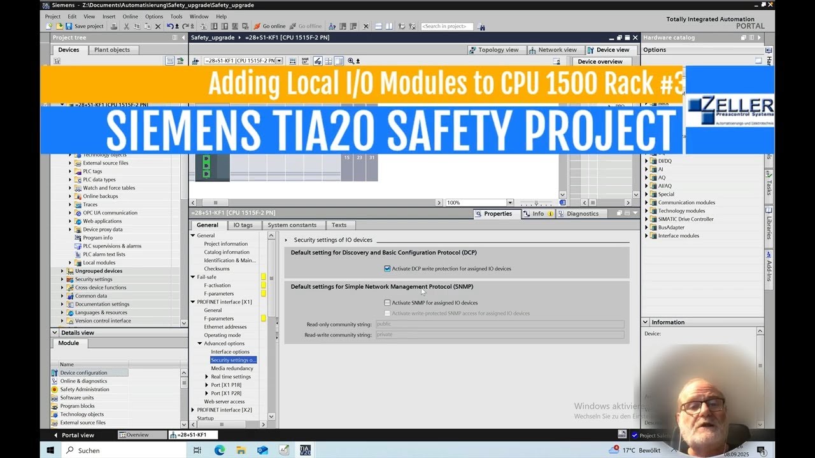Image resolution: width=815 pixels, height=458 pixels.
Task: Click the Split editor horizontally icon
Action: (x=378, y=26)
